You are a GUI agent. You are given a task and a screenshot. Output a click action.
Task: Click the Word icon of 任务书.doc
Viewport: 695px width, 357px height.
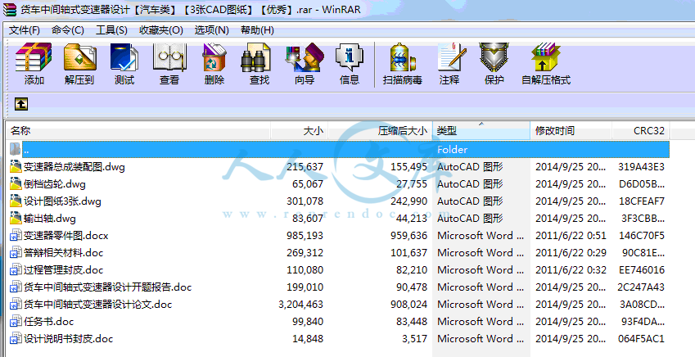point(16,322)
